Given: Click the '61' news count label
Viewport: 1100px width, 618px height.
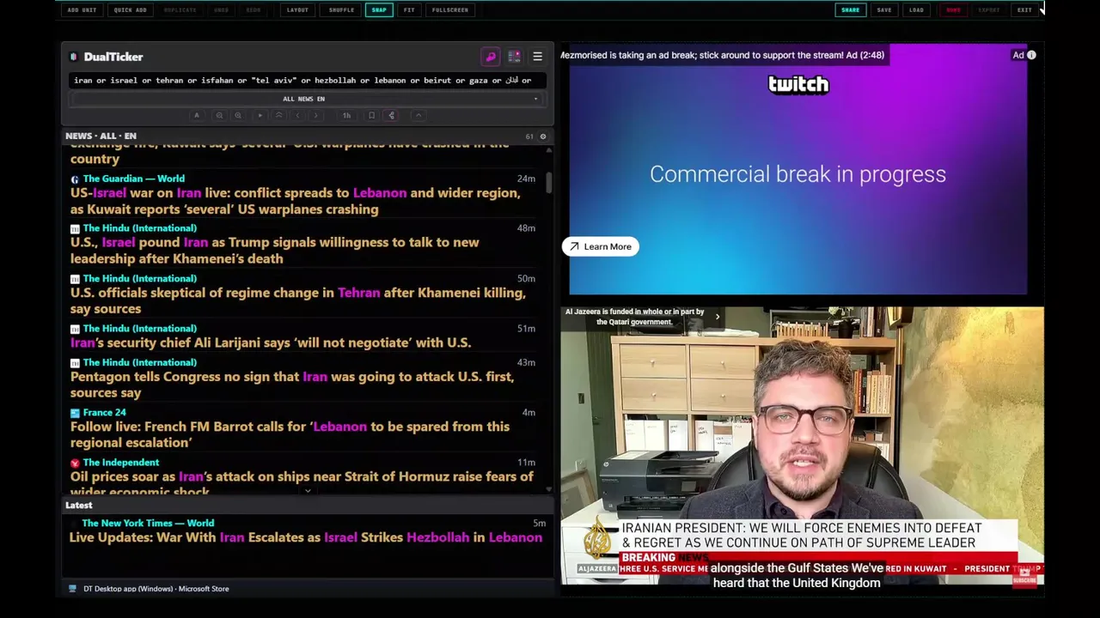Looking at the screenshot, I should (529, 136).
